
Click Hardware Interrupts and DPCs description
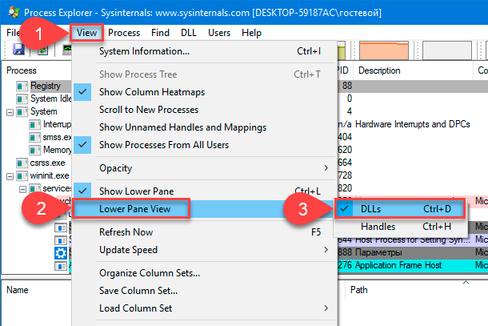point(412,124)
